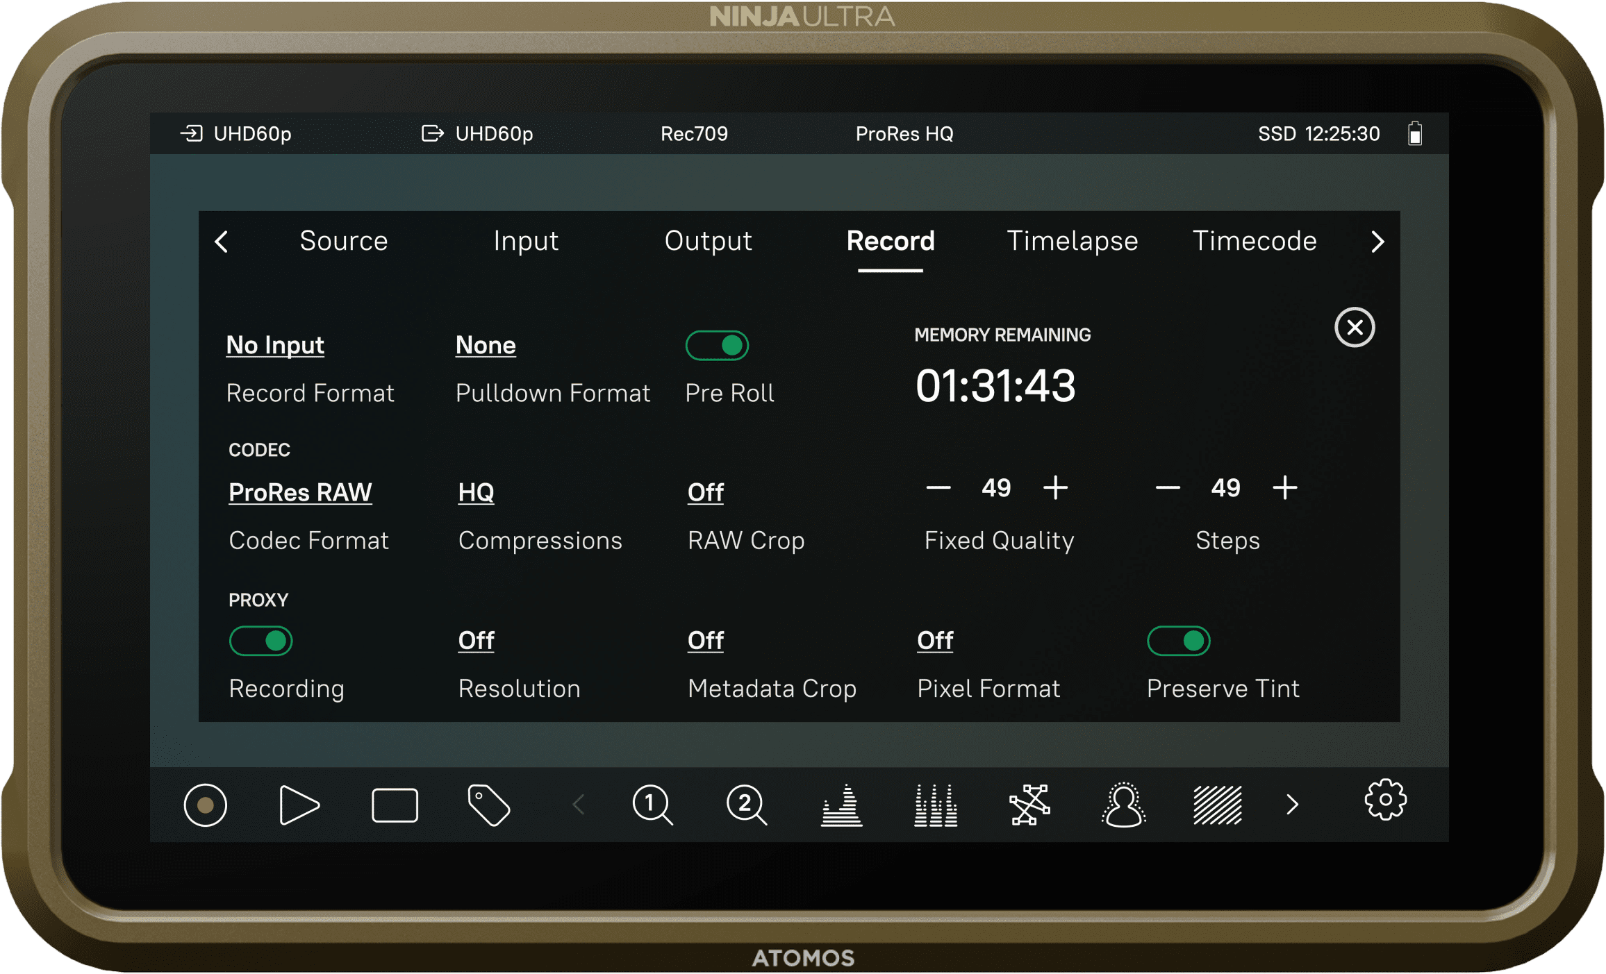Image resolution: width=1606 pixels, height=974 pixels.
Task: Tap the Rec709 status label
Action: click(694, 133)
